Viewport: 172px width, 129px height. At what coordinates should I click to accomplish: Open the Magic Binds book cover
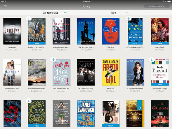point(160,31)
